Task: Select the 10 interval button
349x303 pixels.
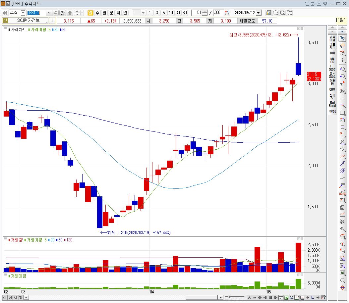Action: pyautogui.click(x=171, y=13)
